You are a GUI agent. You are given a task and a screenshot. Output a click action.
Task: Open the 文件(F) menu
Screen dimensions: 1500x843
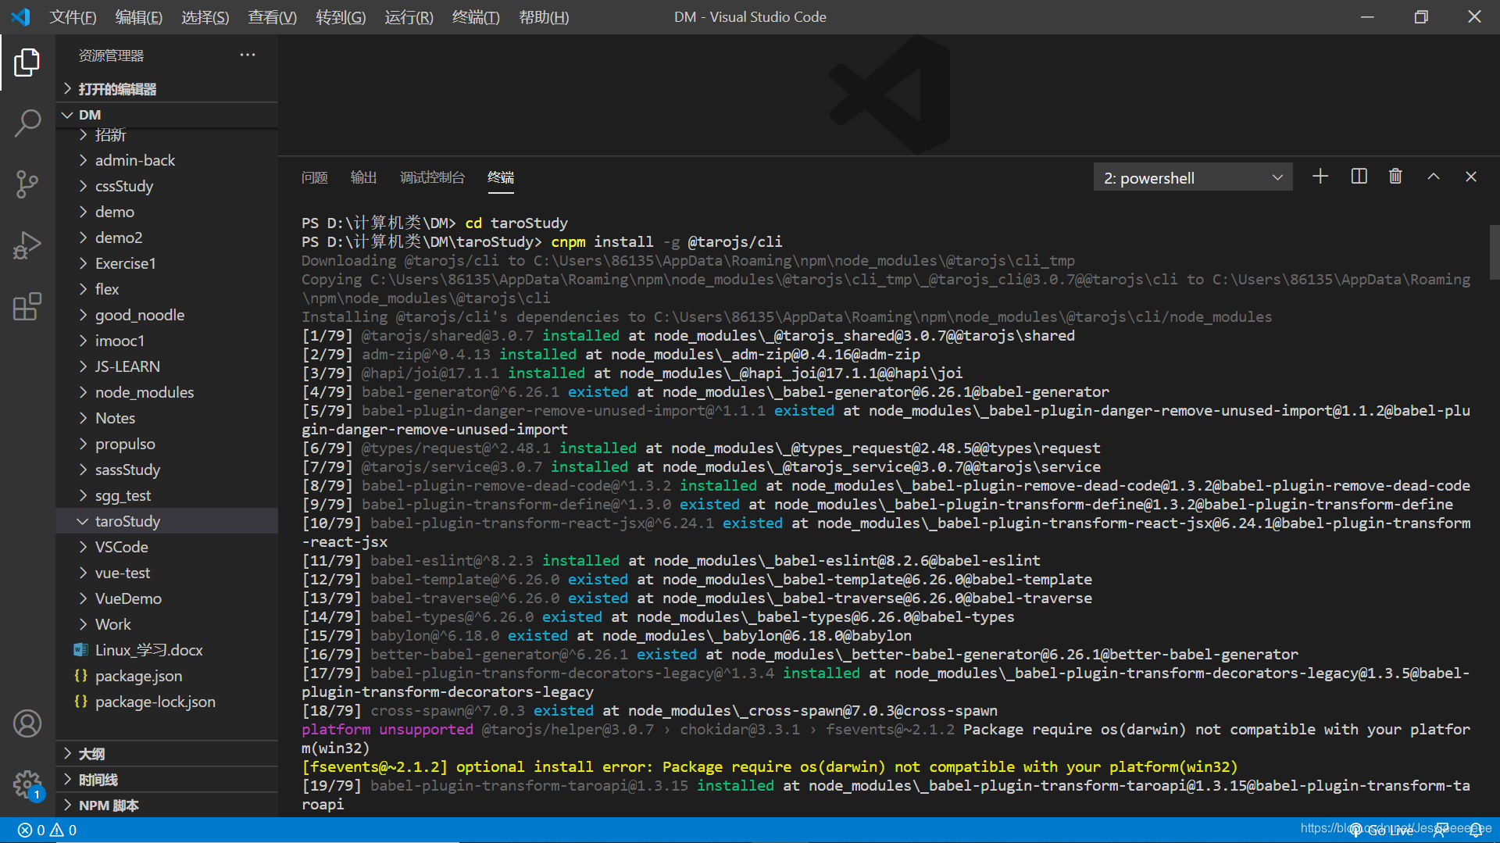coord(73,16)
